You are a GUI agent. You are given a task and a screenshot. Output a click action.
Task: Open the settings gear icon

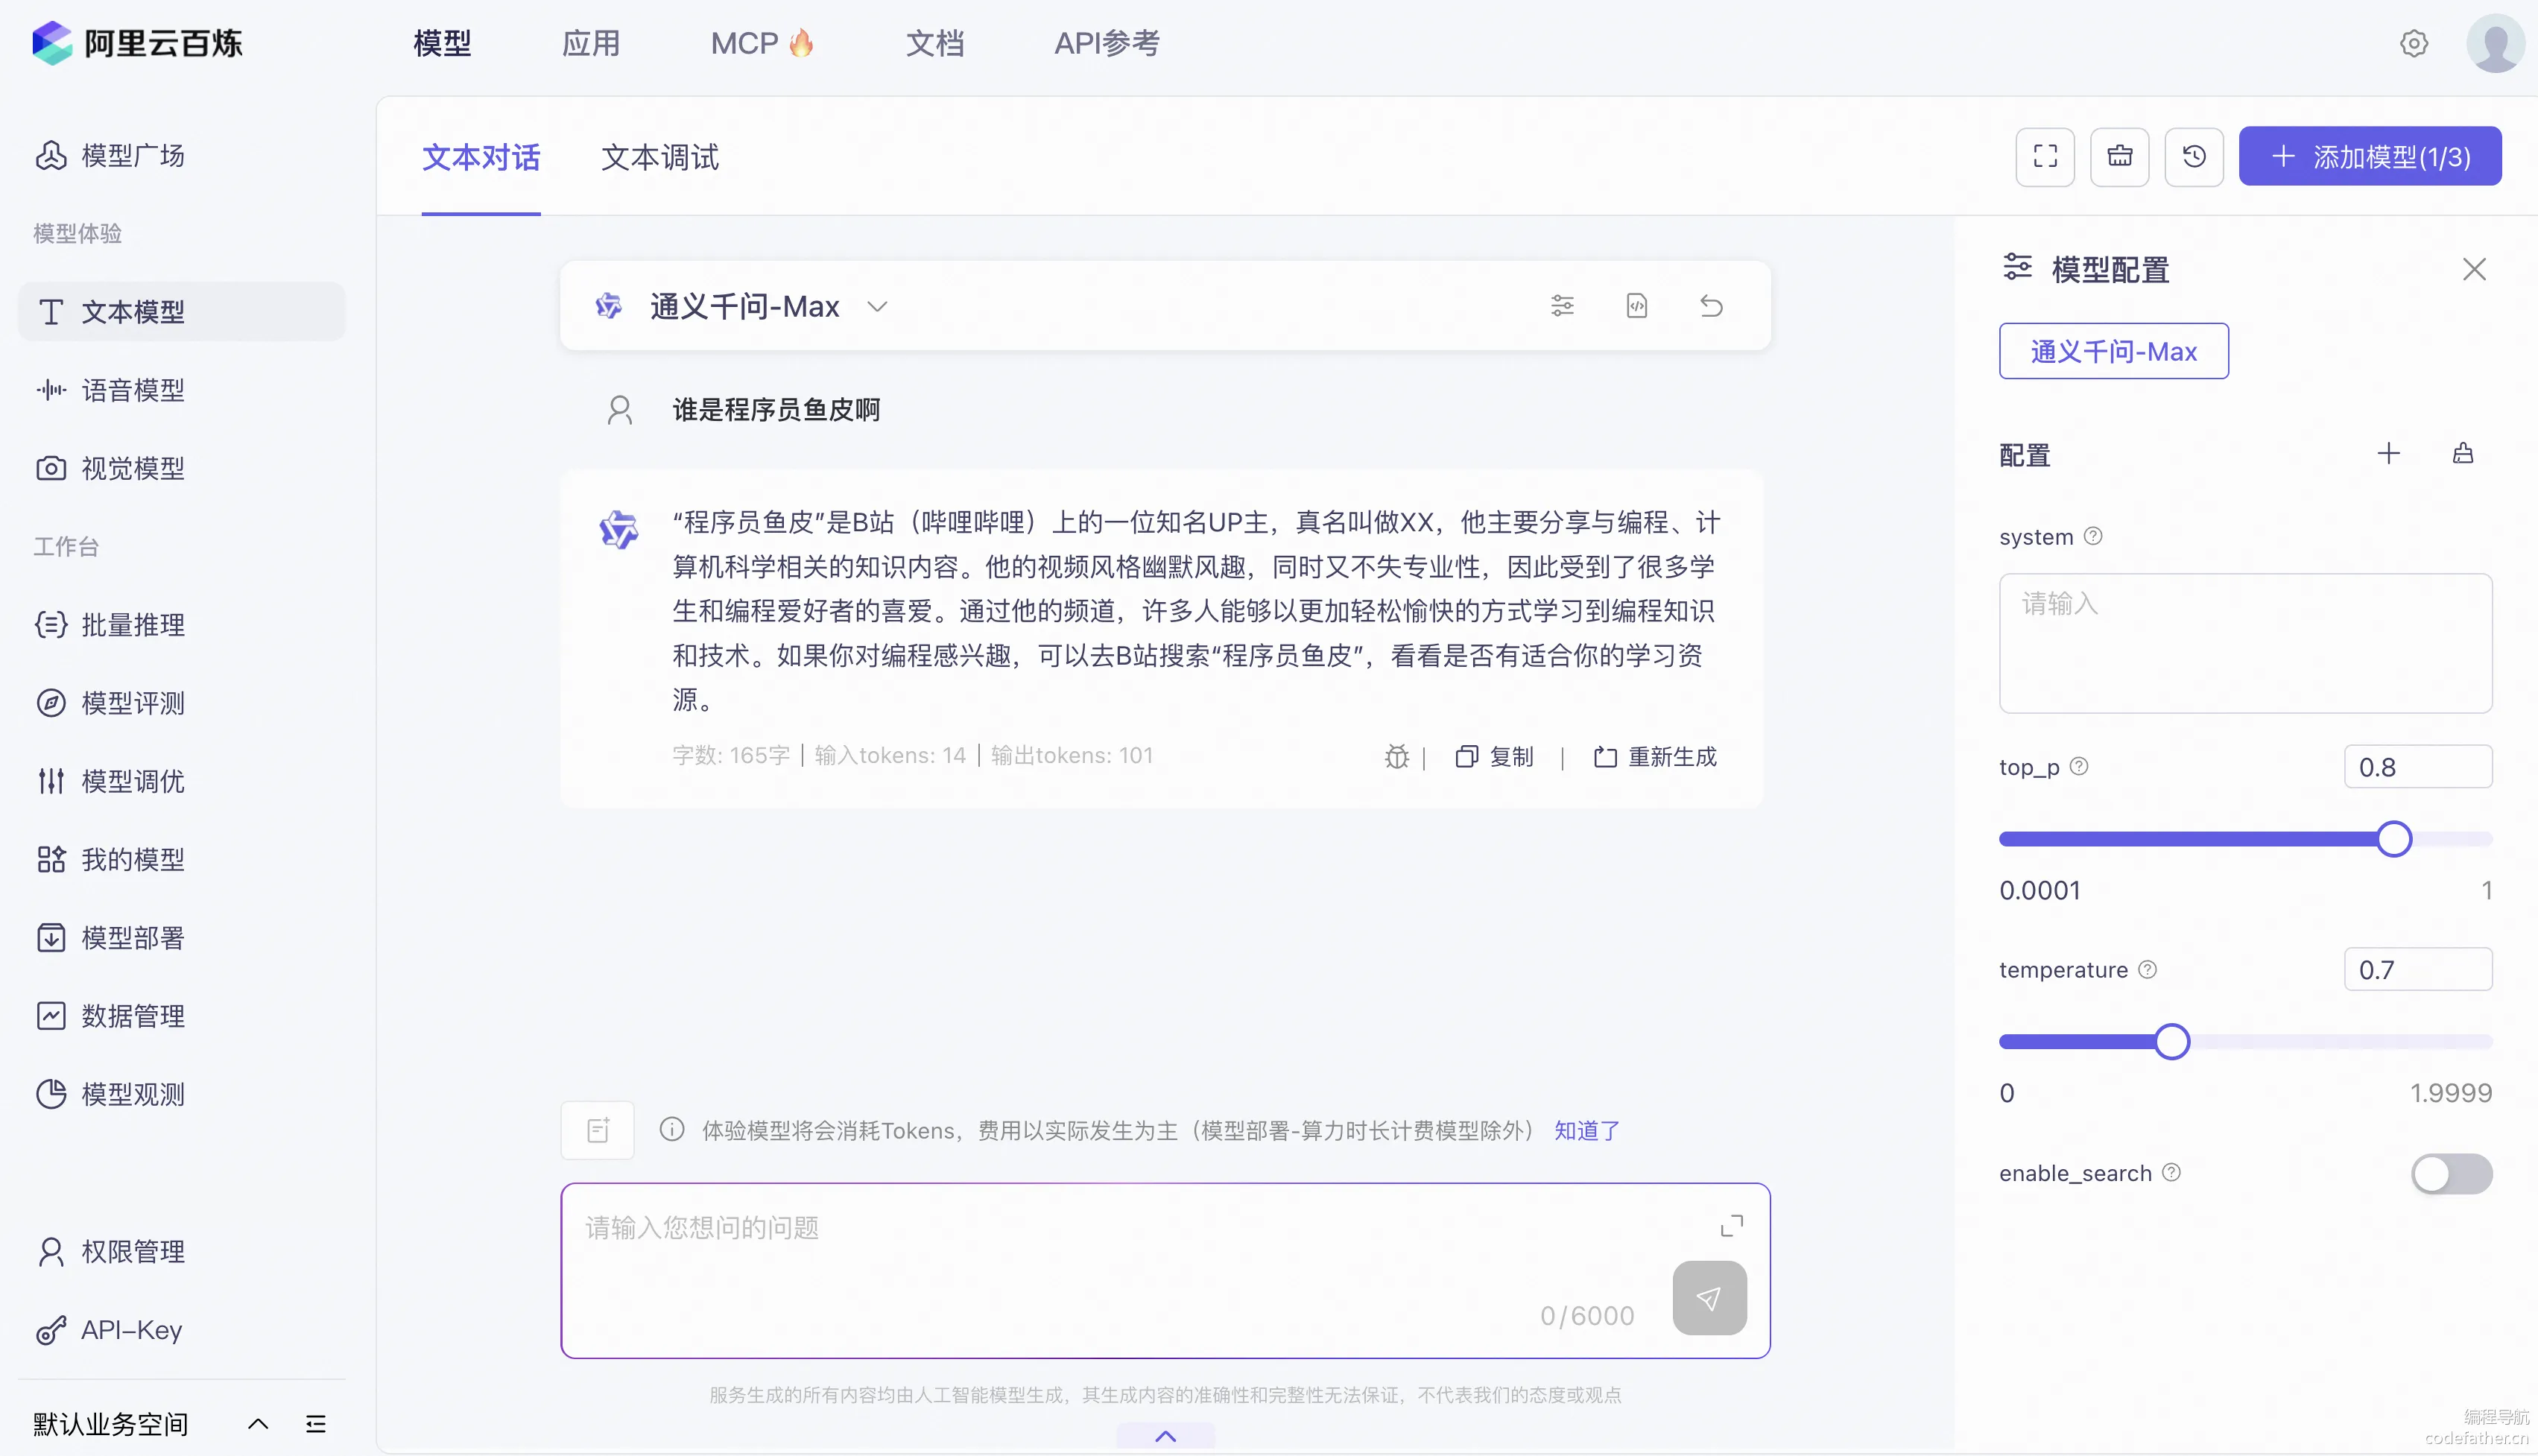point(2414,43)
